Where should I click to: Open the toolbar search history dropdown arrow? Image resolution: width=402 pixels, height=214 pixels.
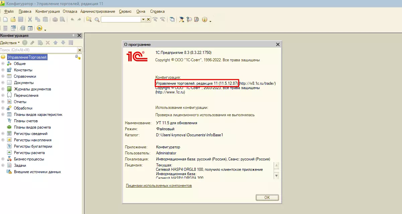143,19
